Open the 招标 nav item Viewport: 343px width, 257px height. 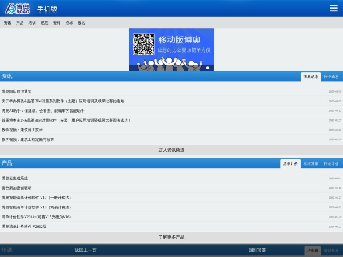pyautogui.click(x=69, y=23)
